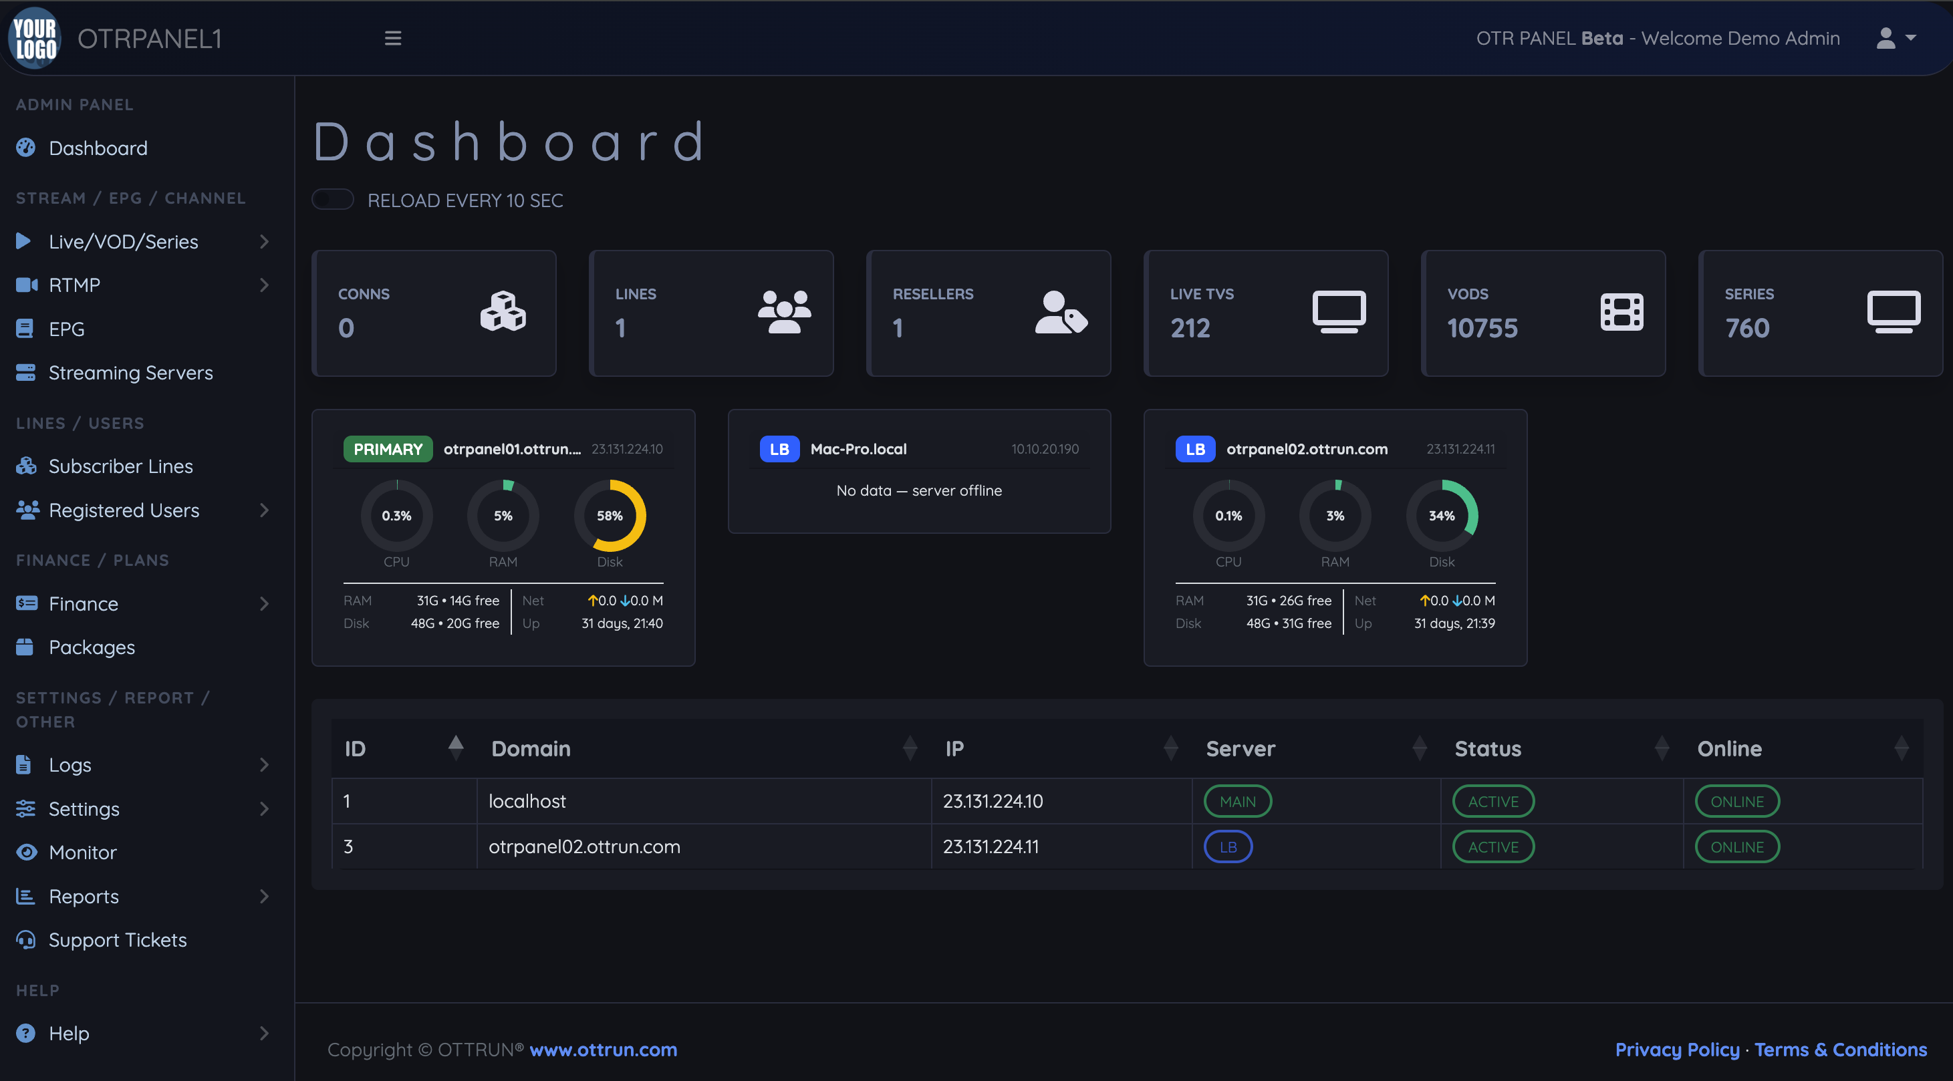Click the 58% Disk gauge on primary server
1953x1081 pixels.
point(610,516)
